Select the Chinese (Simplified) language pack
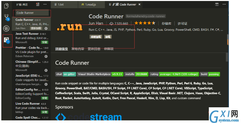The height and width of the screenshot is (123, 241). point(31,66)
